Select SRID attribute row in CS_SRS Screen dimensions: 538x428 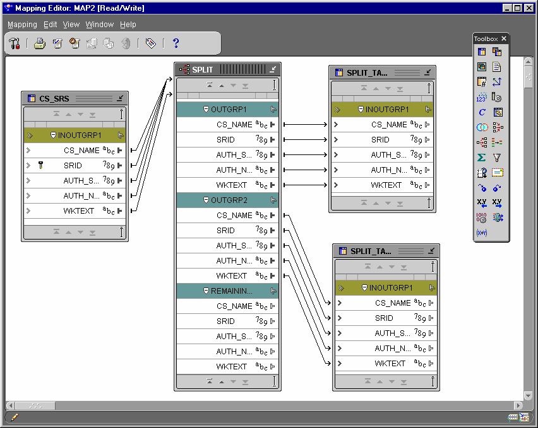75,166
